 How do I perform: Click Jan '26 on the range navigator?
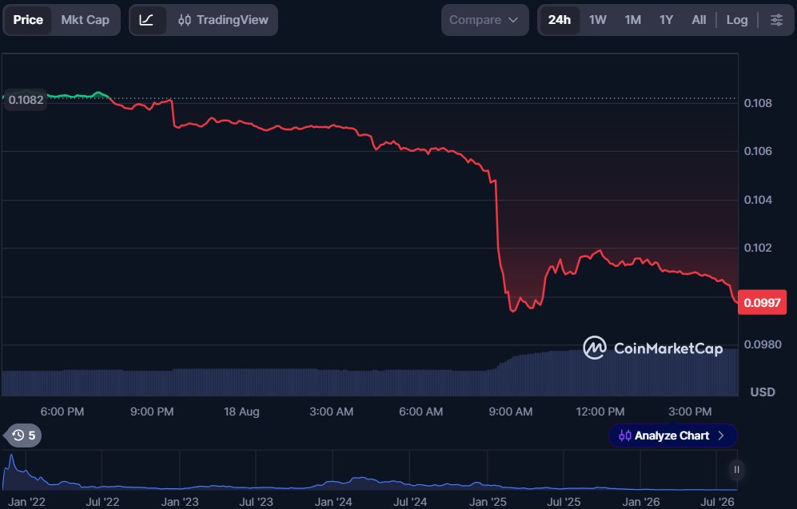640,502
